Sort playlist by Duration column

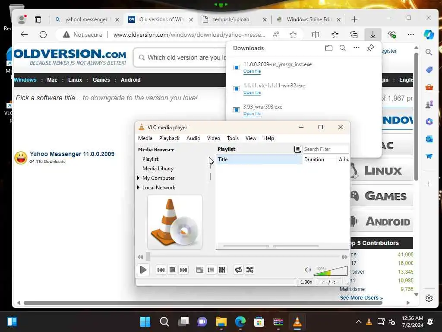pos(320,160)
